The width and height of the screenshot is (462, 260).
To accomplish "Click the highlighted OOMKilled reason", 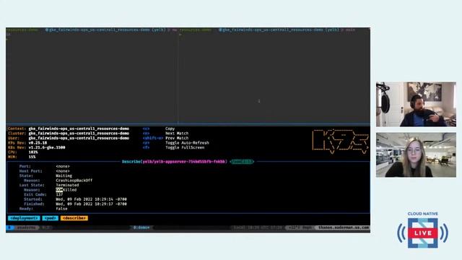I will (66, 190).
